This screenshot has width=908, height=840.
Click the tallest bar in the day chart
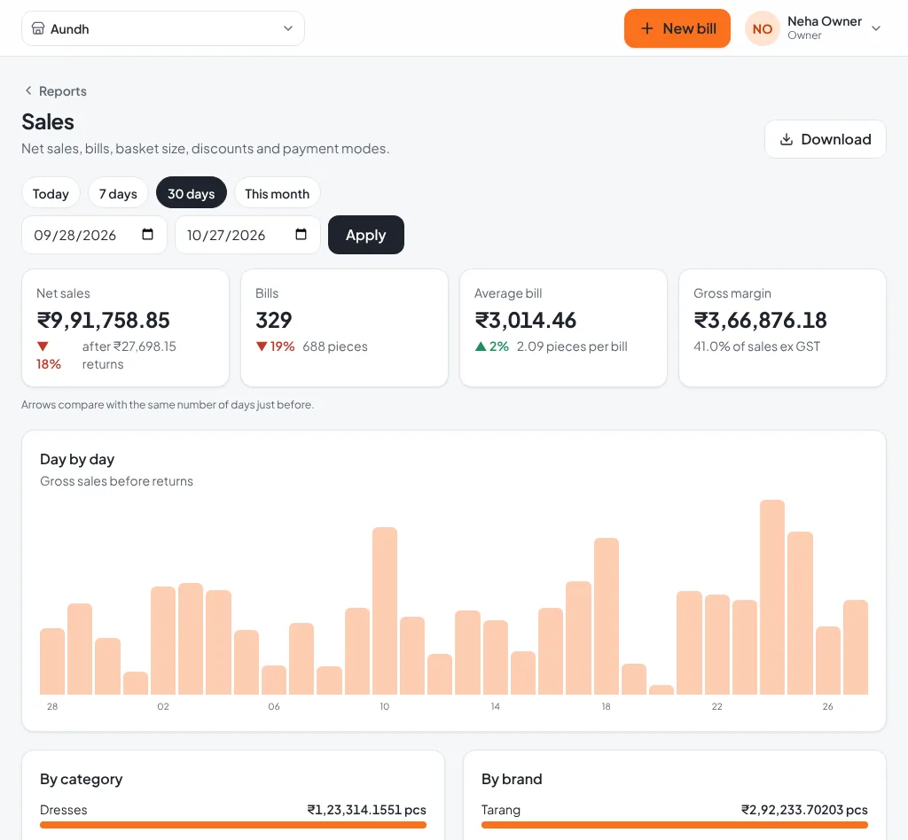pyautogui.click(x=772, y=597)
